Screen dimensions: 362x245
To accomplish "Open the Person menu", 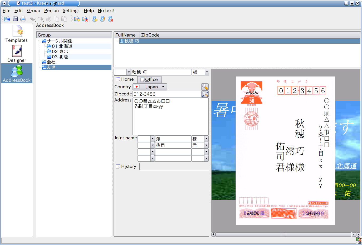I will click(x=51, y=11).
